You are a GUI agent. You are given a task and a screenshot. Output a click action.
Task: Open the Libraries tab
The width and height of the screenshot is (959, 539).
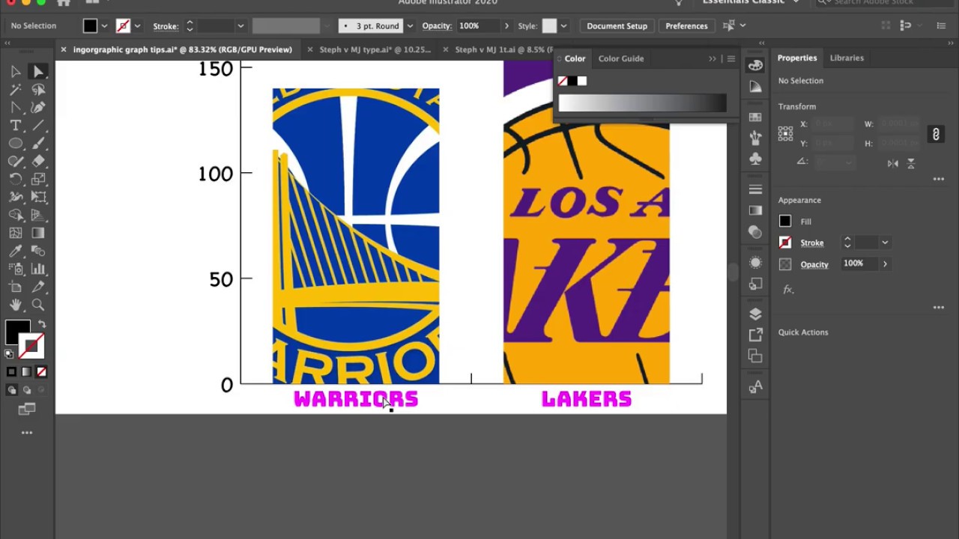(847, 58)
